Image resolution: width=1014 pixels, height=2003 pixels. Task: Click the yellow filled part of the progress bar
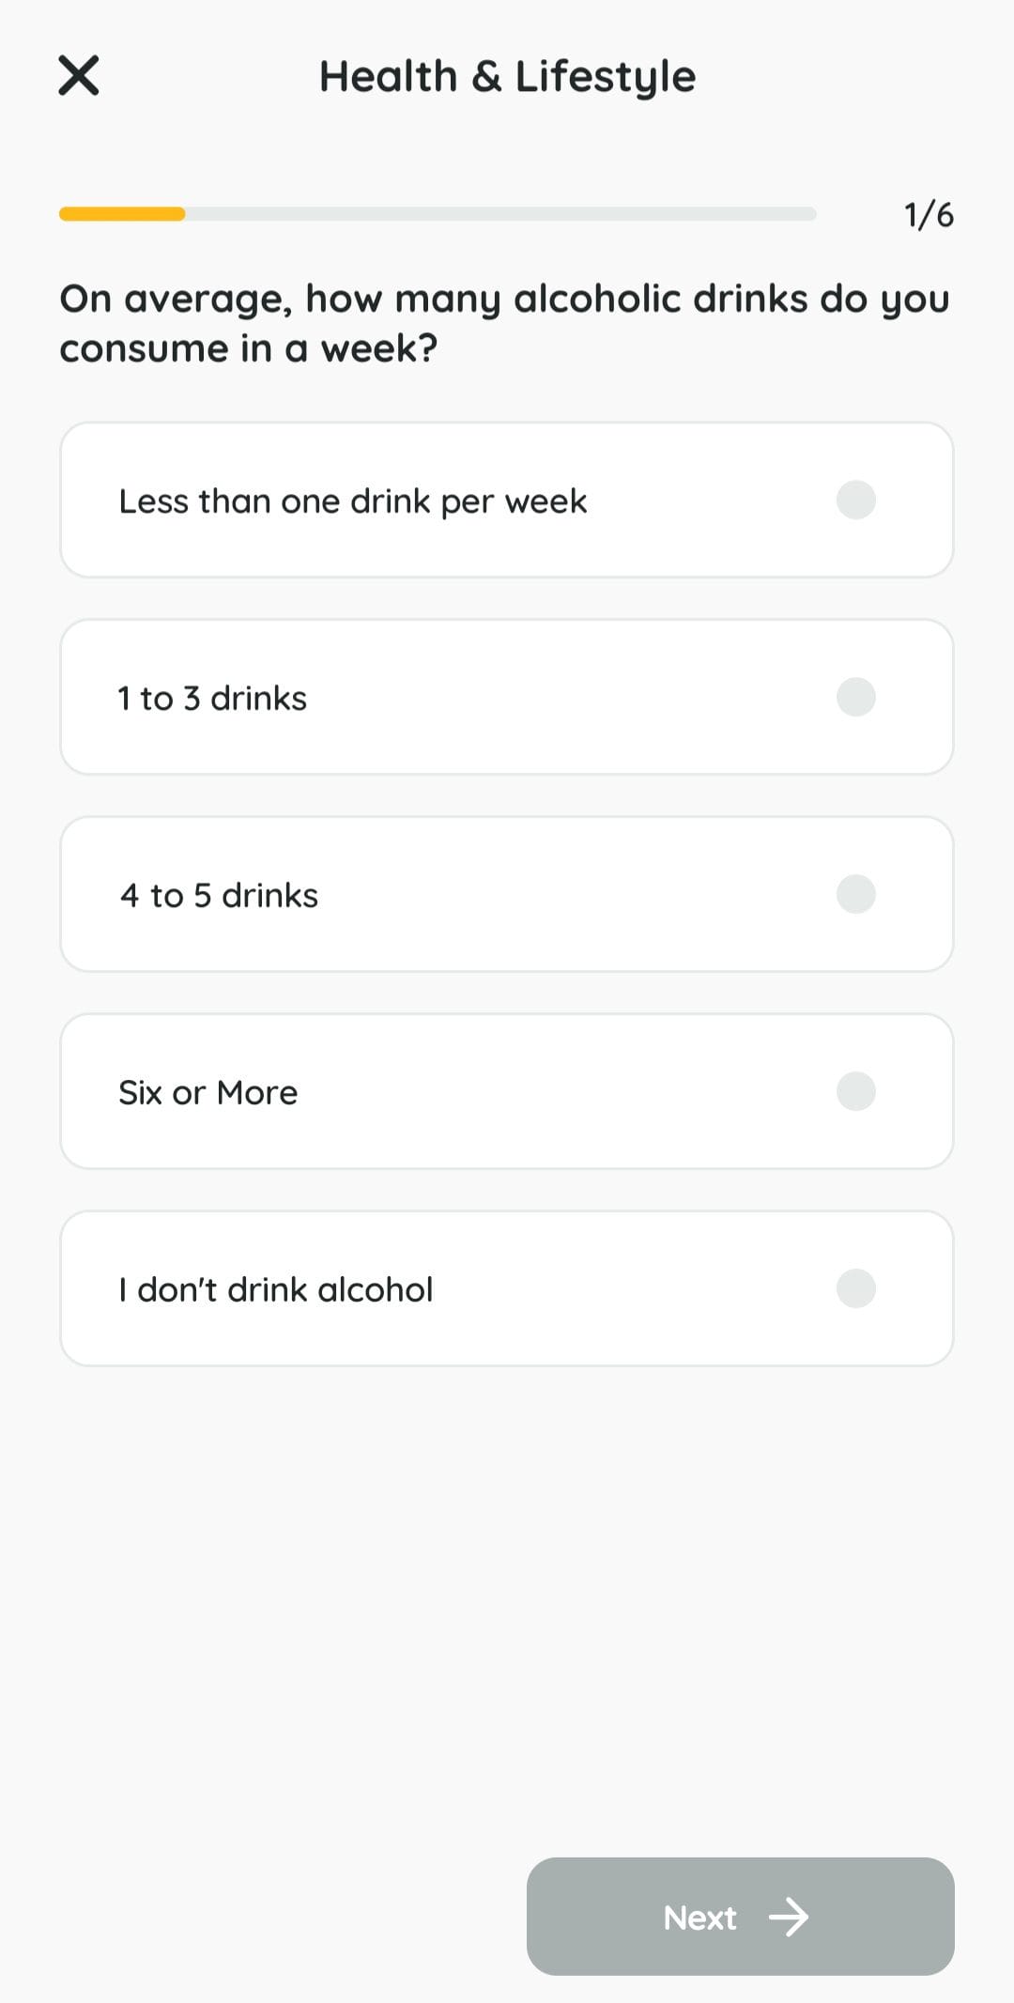122,214
